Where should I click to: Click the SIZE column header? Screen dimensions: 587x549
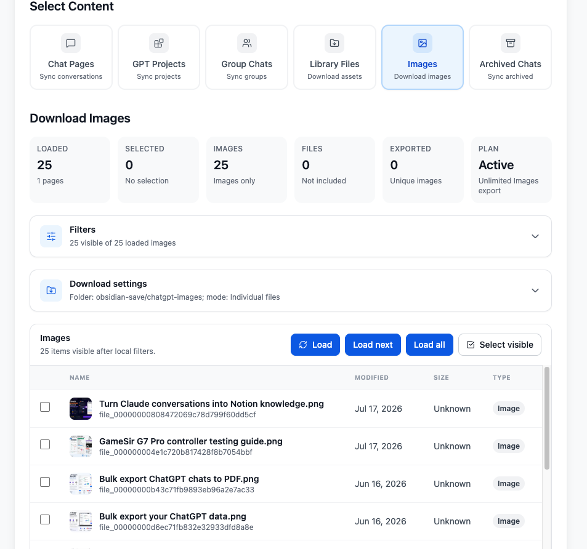point(441,378)
